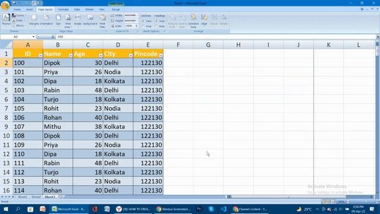Toggle Gridlines Print checkbox

[143, 26]
